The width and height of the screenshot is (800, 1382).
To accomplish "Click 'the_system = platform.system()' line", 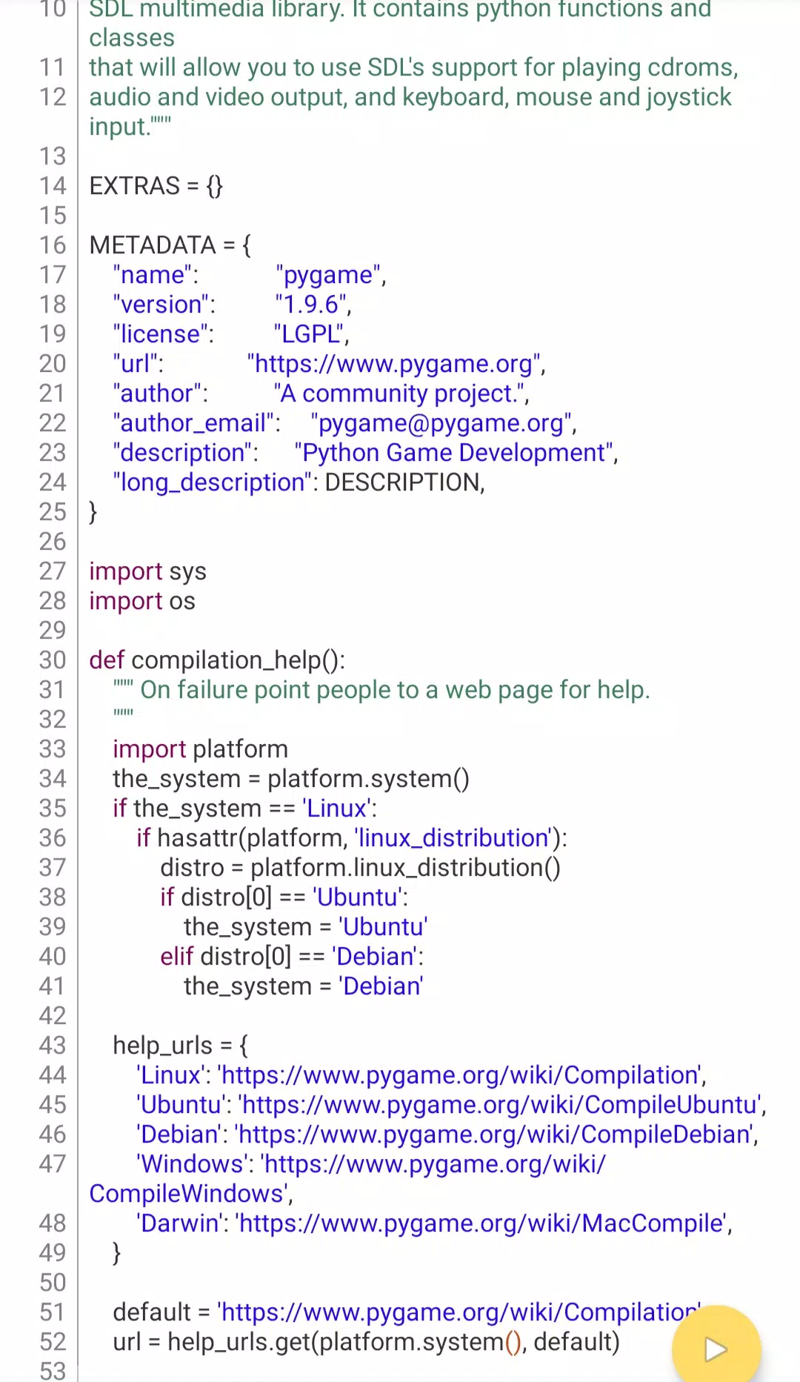I will pyautogui.click(x=291, y=779).
